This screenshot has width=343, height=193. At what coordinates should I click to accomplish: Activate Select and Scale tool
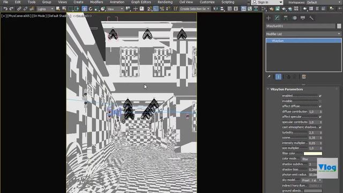click(96, 9)
